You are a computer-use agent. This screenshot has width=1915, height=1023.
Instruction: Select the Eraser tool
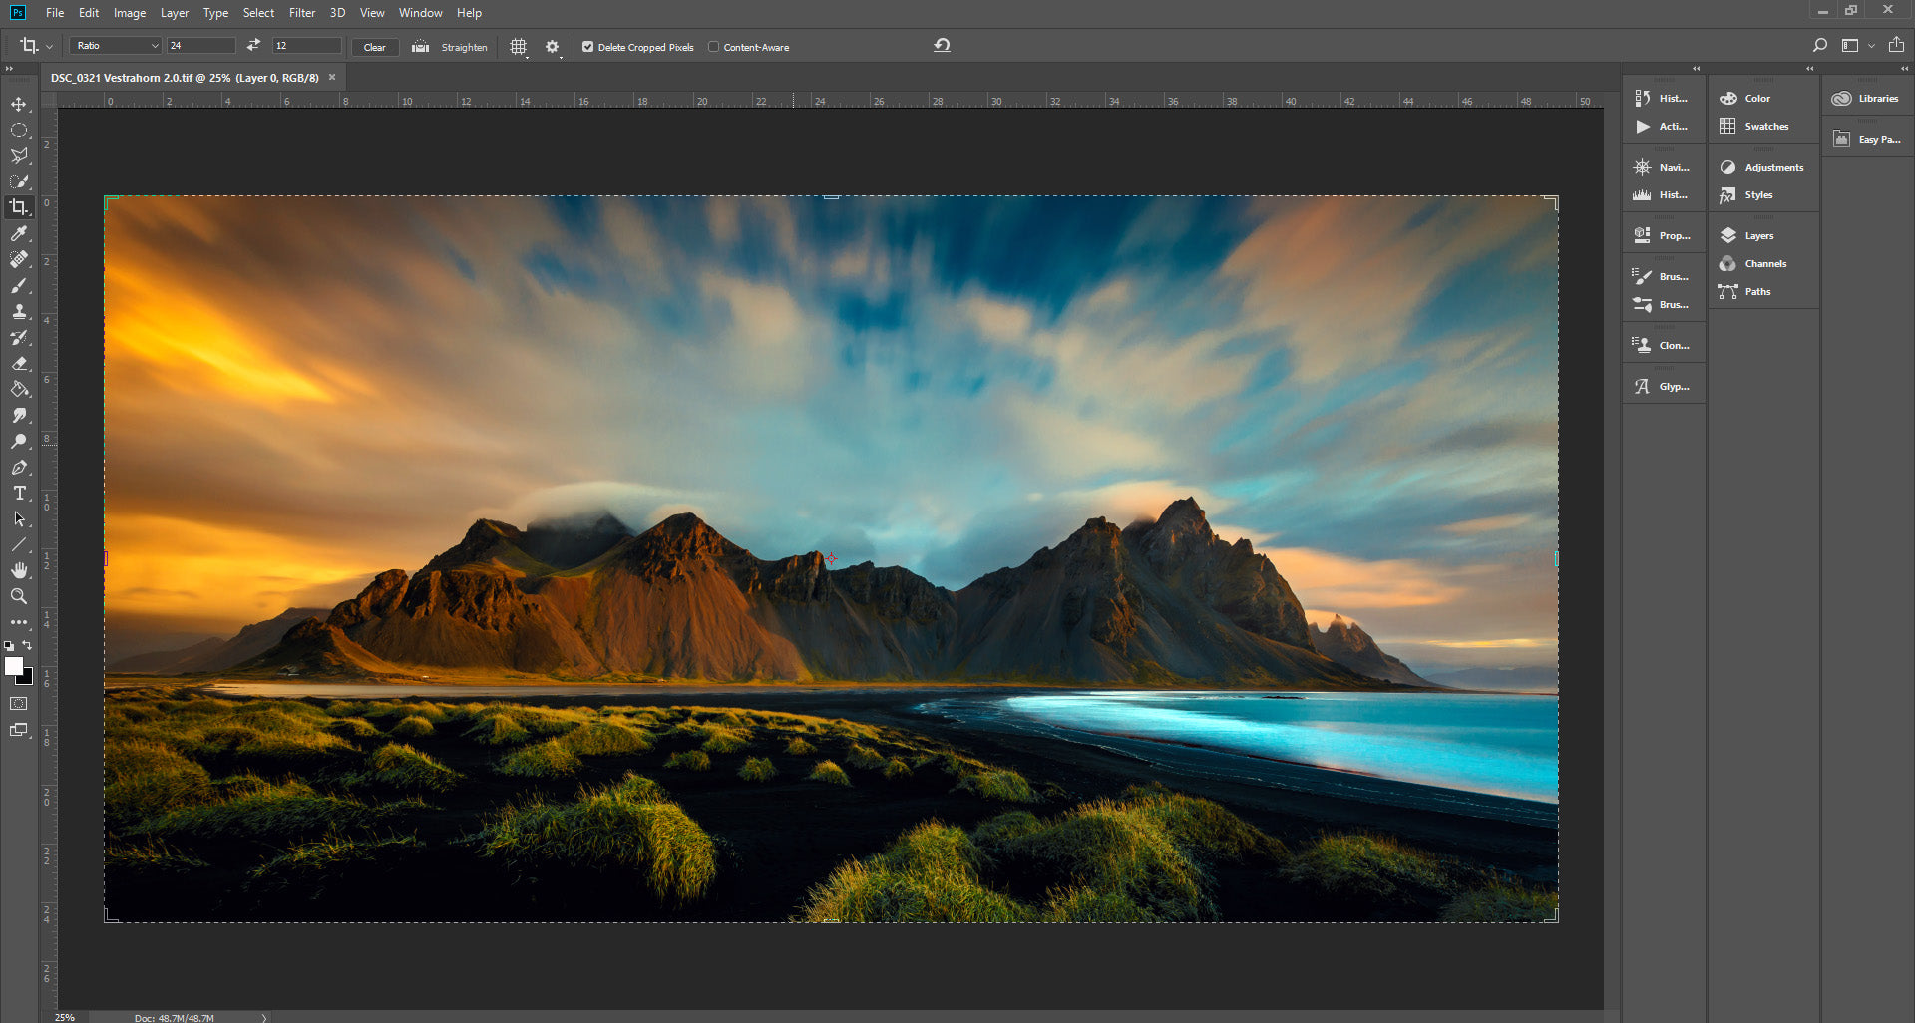tap(19, 363)
